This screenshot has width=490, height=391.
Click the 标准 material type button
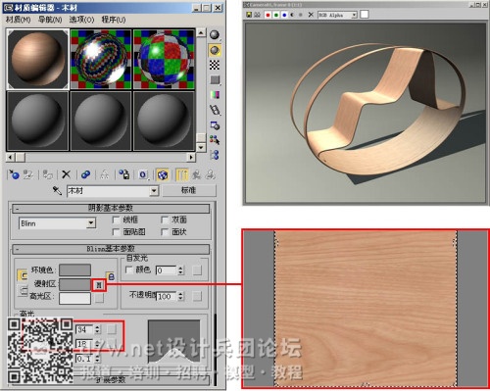tap(189, 190)
